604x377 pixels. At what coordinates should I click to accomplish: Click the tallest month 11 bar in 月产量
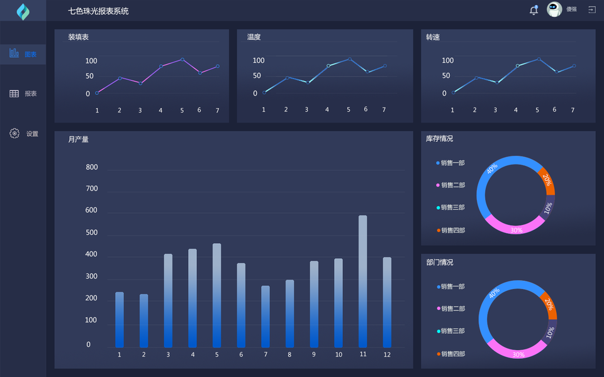(362, 281)
